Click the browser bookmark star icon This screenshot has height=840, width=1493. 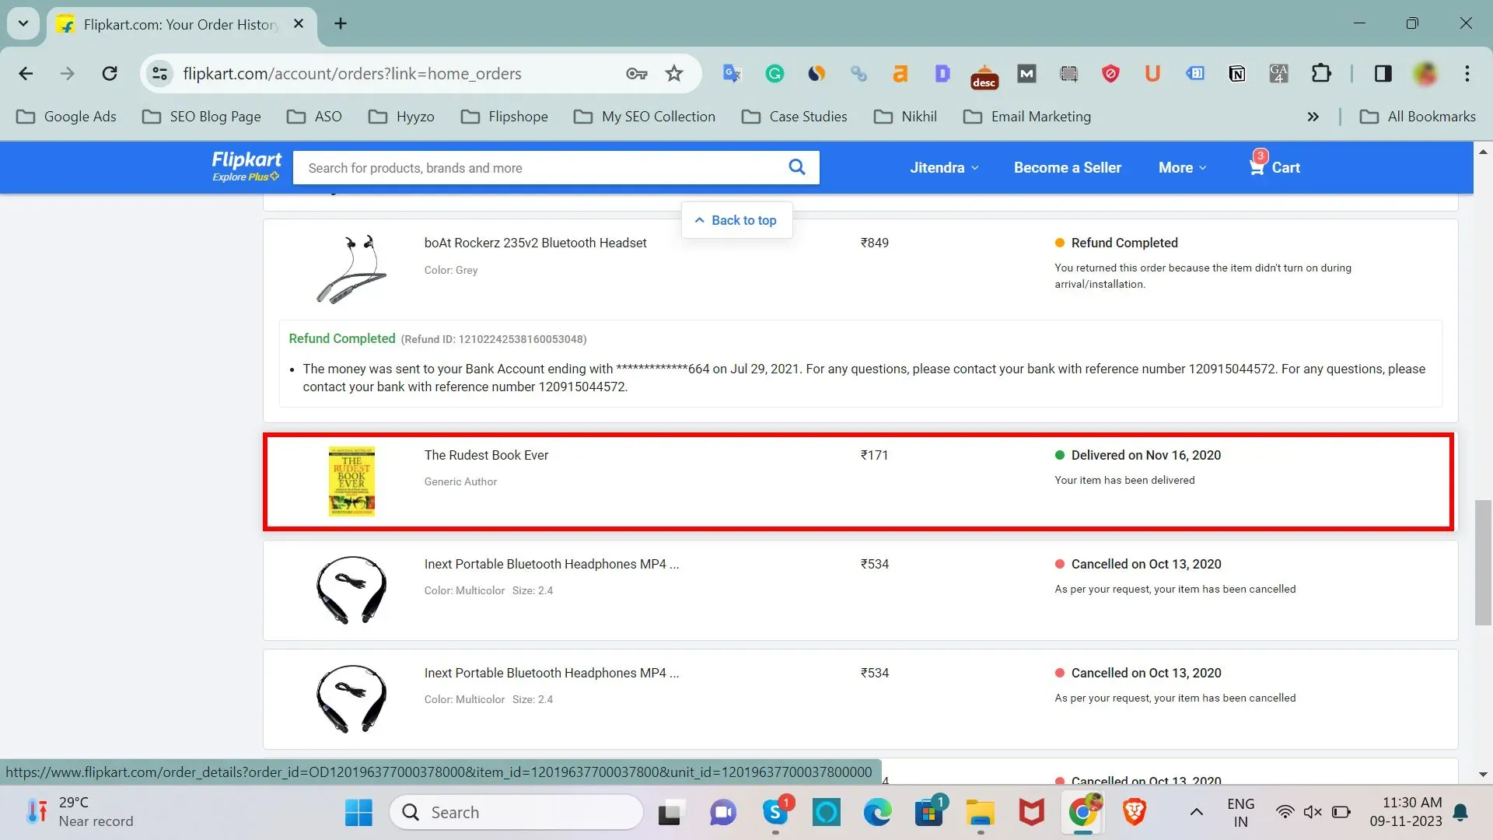pos(673,73)
